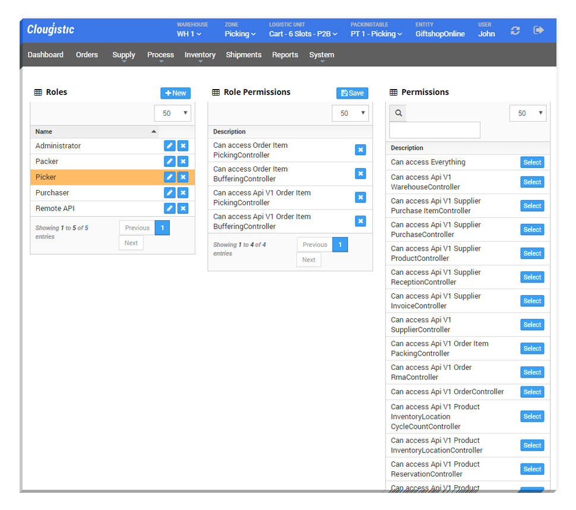Open the Reports menu item
Screen dimensions: 576x510
click(x=285, y=55)
